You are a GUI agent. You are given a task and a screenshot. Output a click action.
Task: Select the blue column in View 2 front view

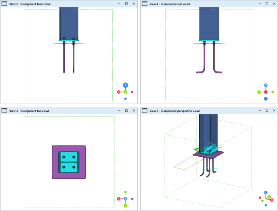click(69, 23)
